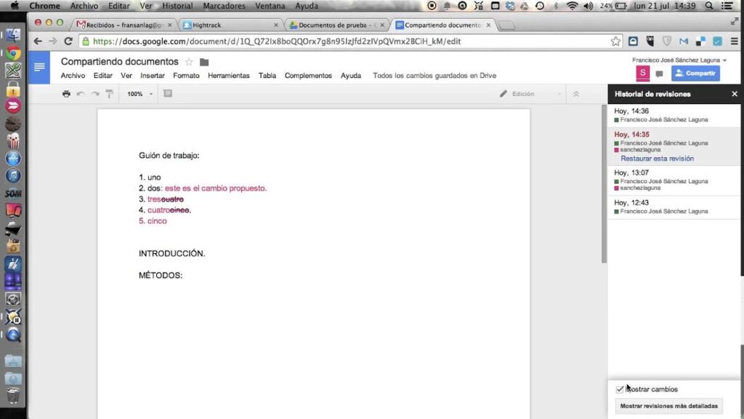Click Mostrar revisiones más detalladas button
This screenshot has width=744, height=419.
coord(668,406)
